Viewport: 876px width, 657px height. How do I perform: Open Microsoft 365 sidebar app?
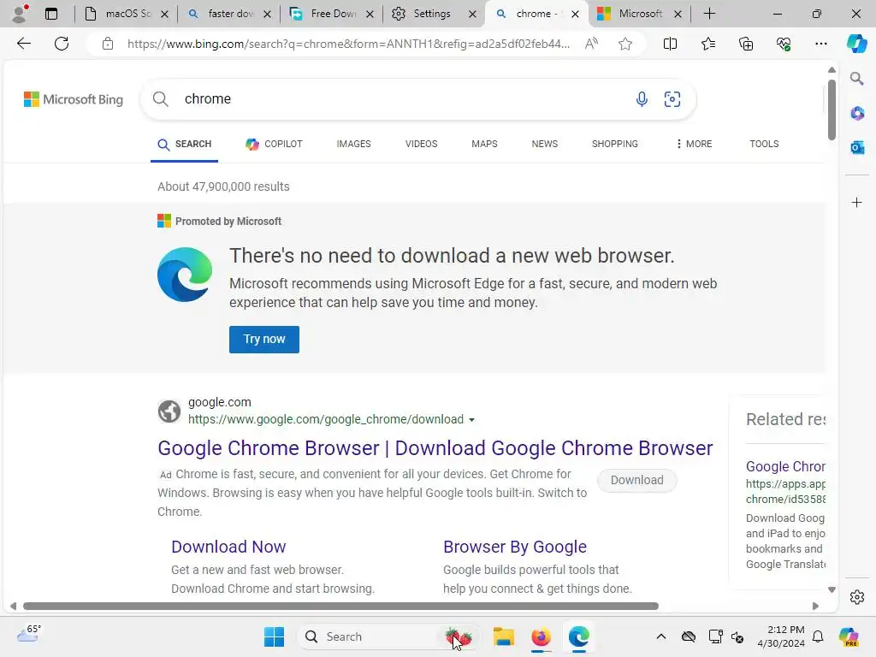point(857,114)
